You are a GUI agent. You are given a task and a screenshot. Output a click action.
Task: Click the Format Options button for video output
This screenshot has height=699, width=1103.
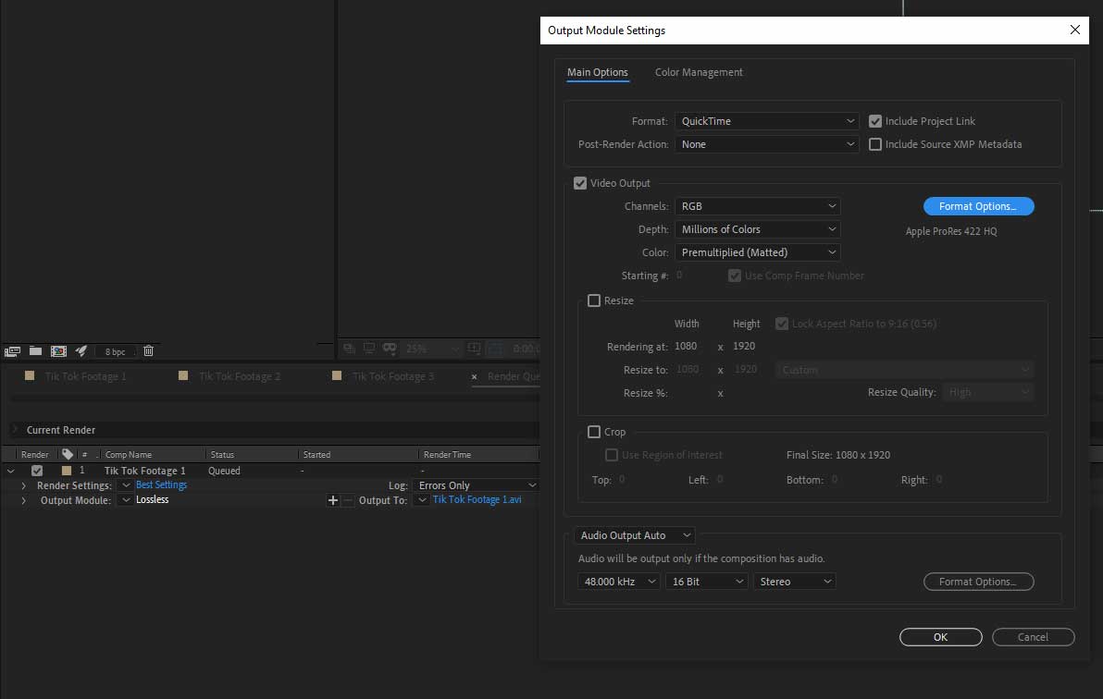(978, 205)
